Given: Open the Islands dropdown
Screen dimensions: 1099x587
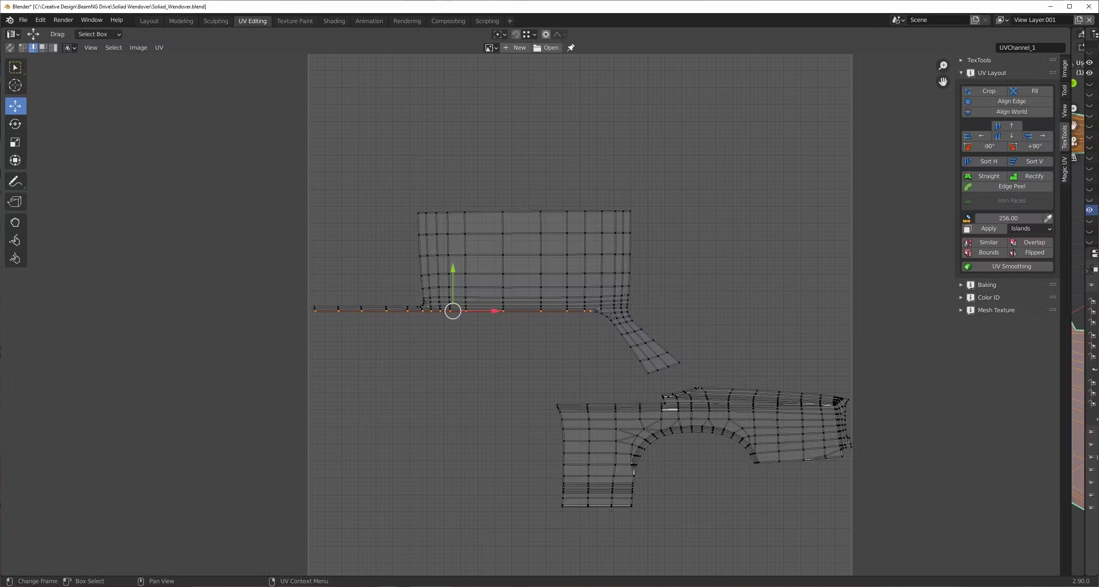Looking at the screenshot, I should coord(1030,229).
